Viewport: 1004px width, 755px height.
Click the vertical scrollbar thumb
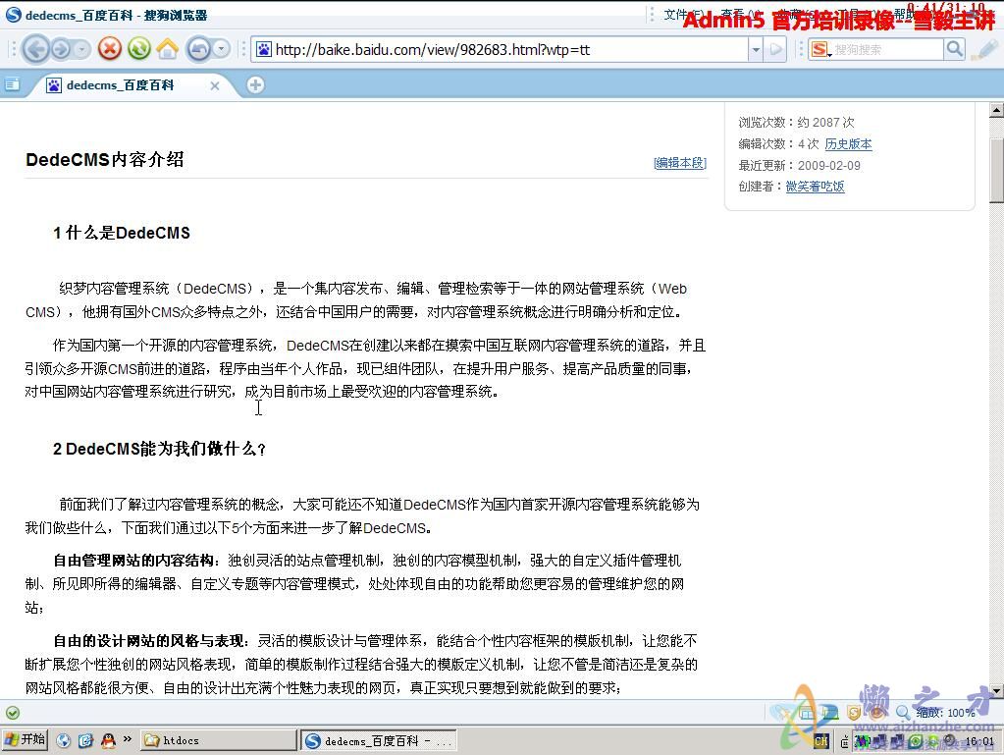(x=996, y=170)
